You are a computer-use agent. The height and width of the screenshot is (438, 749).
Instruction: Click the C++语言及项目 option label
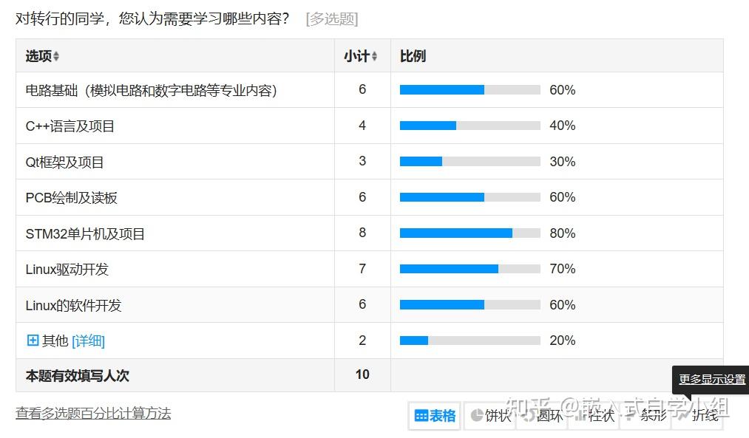[70, 126]
